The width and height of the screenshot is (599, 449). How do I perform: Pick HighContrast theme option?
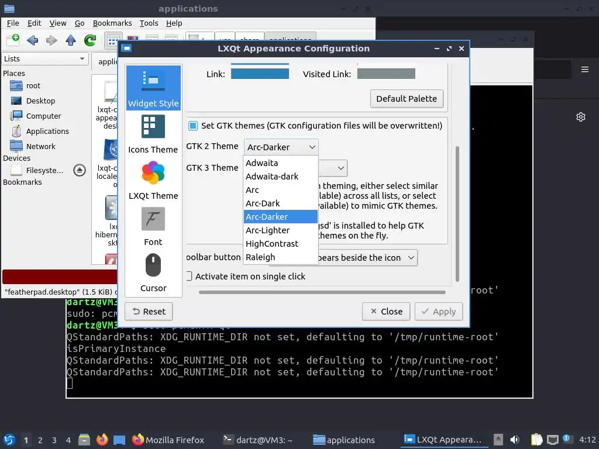click(x=281, y=244)
